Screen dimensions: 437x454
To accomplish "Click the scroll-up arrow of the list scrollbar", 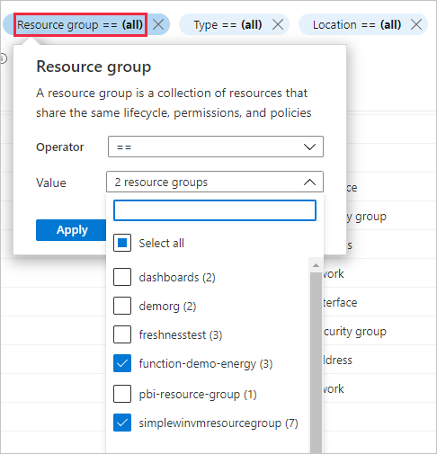I will [316, 265].
